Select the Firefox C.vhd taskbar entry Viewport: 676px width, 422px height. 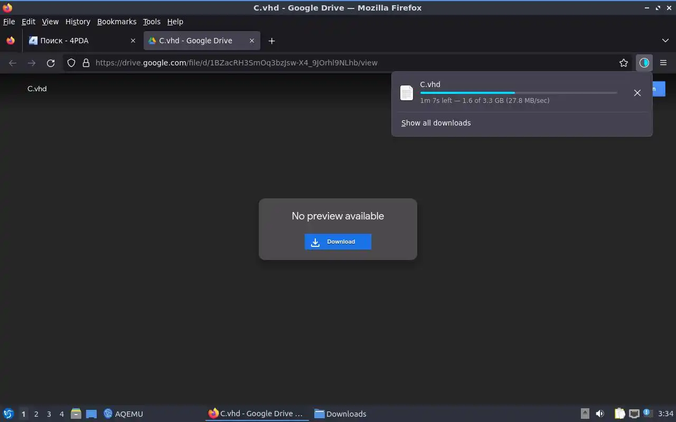tap(256, 414)
